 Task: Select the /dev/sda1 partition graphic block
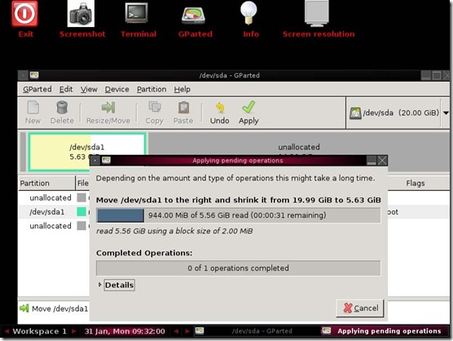pyautogui.click(x=87, y=152)
